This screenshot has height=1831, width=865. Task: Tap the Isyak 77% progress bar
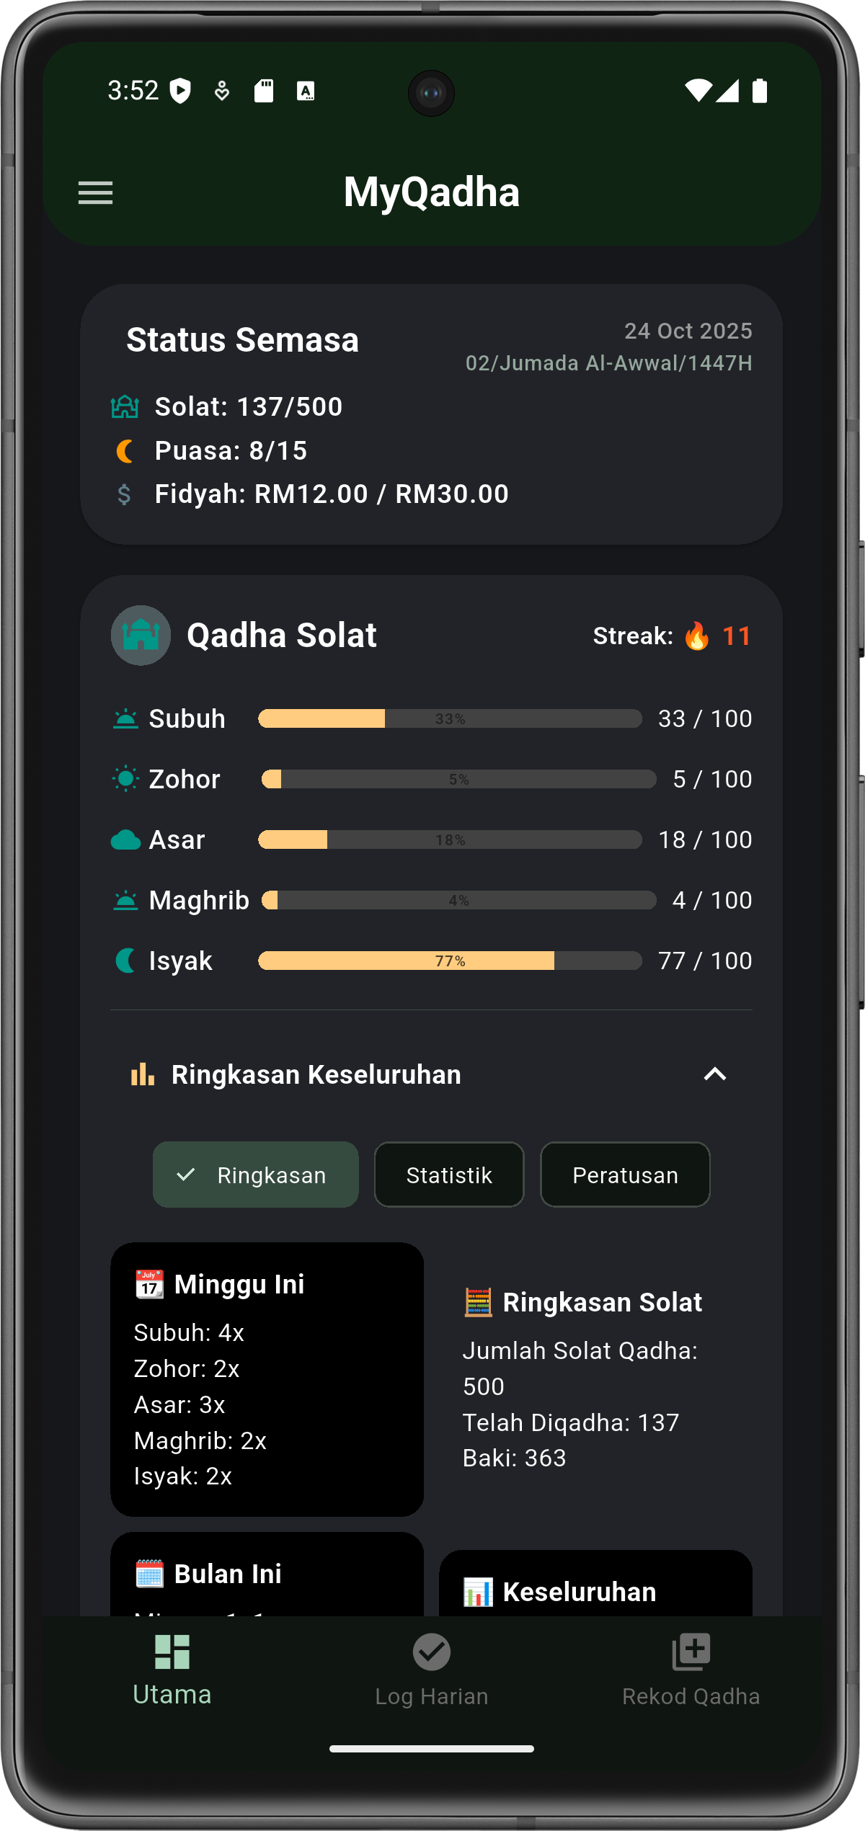tap(450, 961)
